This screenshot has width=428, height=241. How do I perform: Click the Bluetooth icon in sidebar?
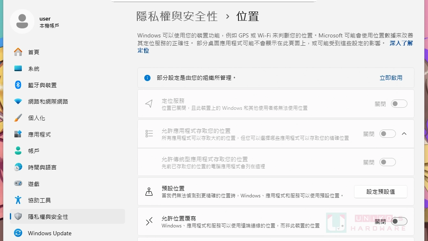(x=18, y=85)
